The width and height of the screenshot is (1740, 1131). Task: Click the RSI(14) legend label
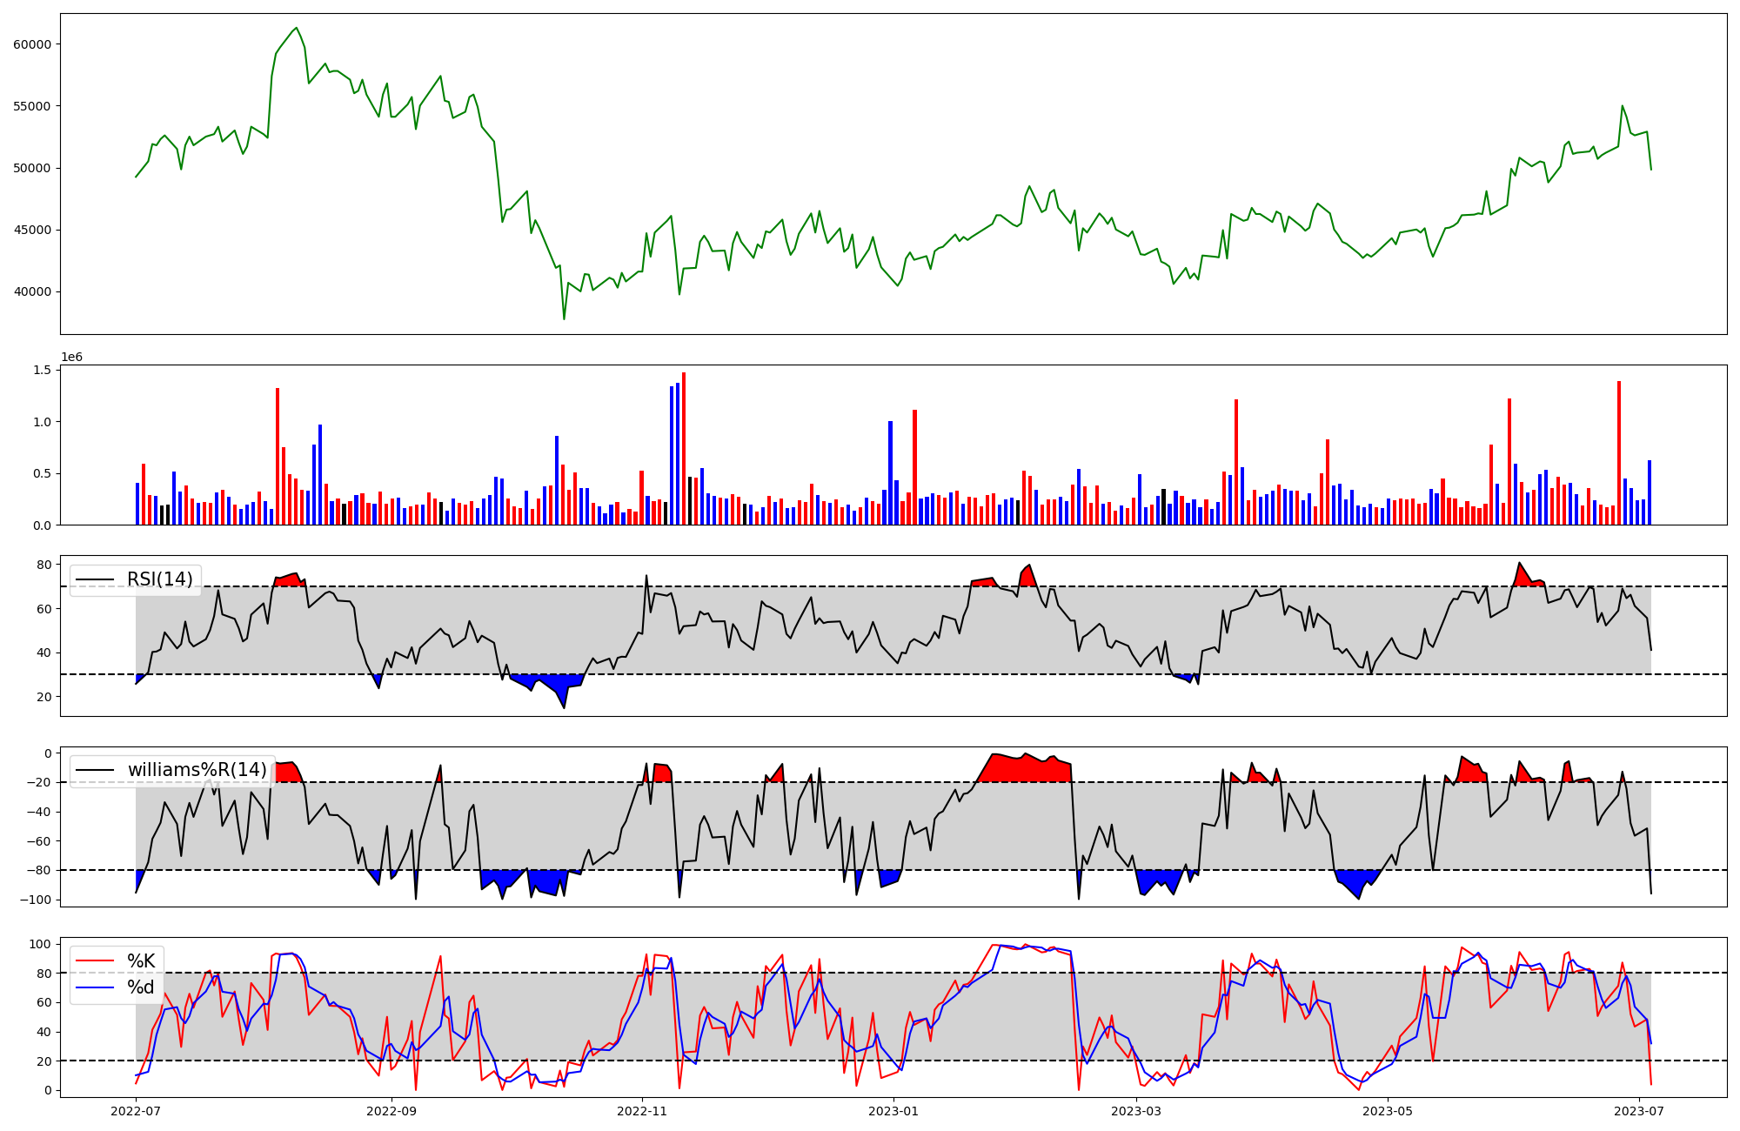[160, 579]
